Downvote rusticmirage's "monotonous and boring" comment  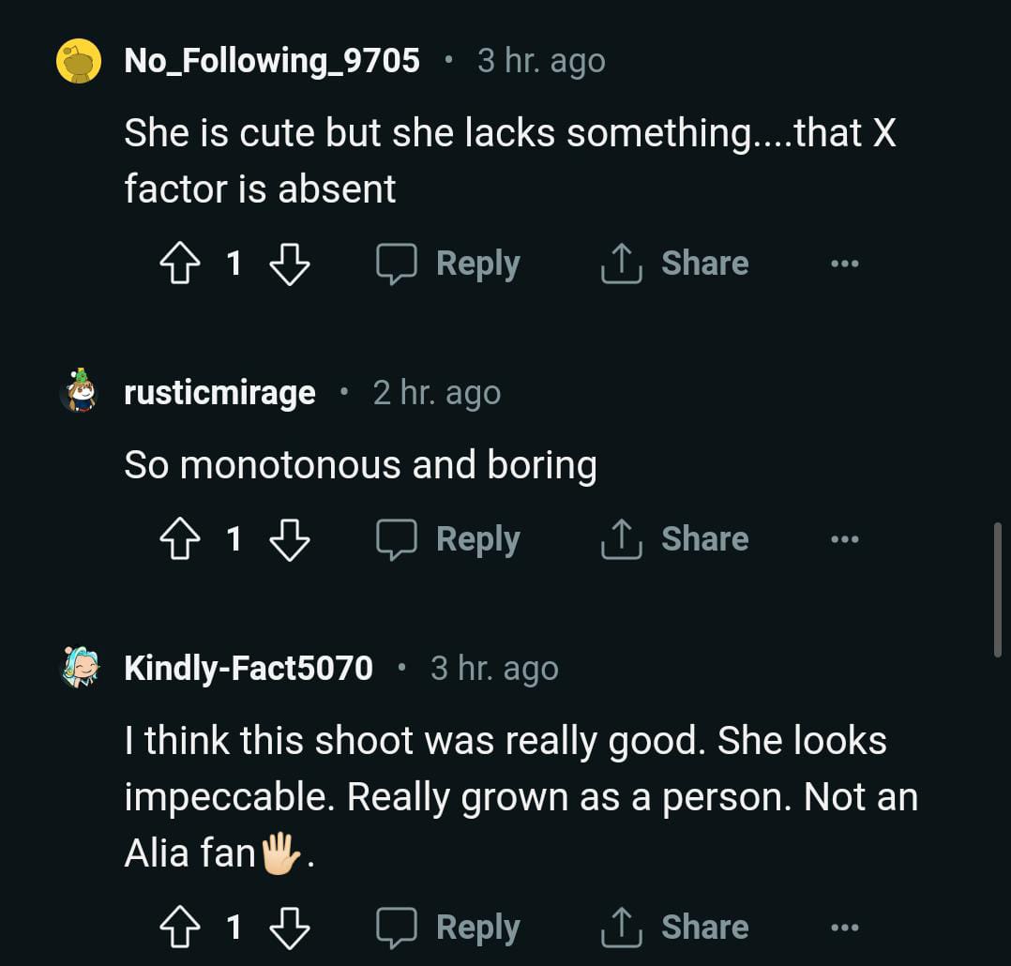pos(289,540)
